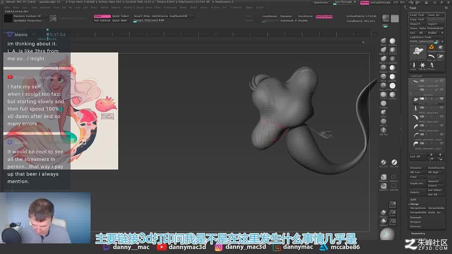This screenshot has height=254, width=452.
Task: Select the SO_Hard brush
Action: click(394, 163)
